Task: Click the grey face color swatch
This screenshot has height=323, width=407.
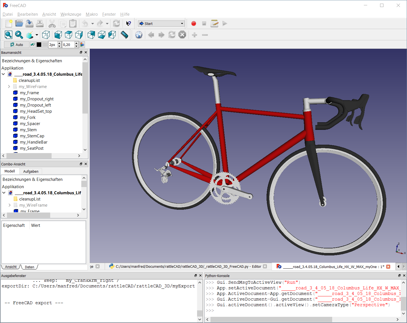Action: pyautogui.click(x=45, y=45)
